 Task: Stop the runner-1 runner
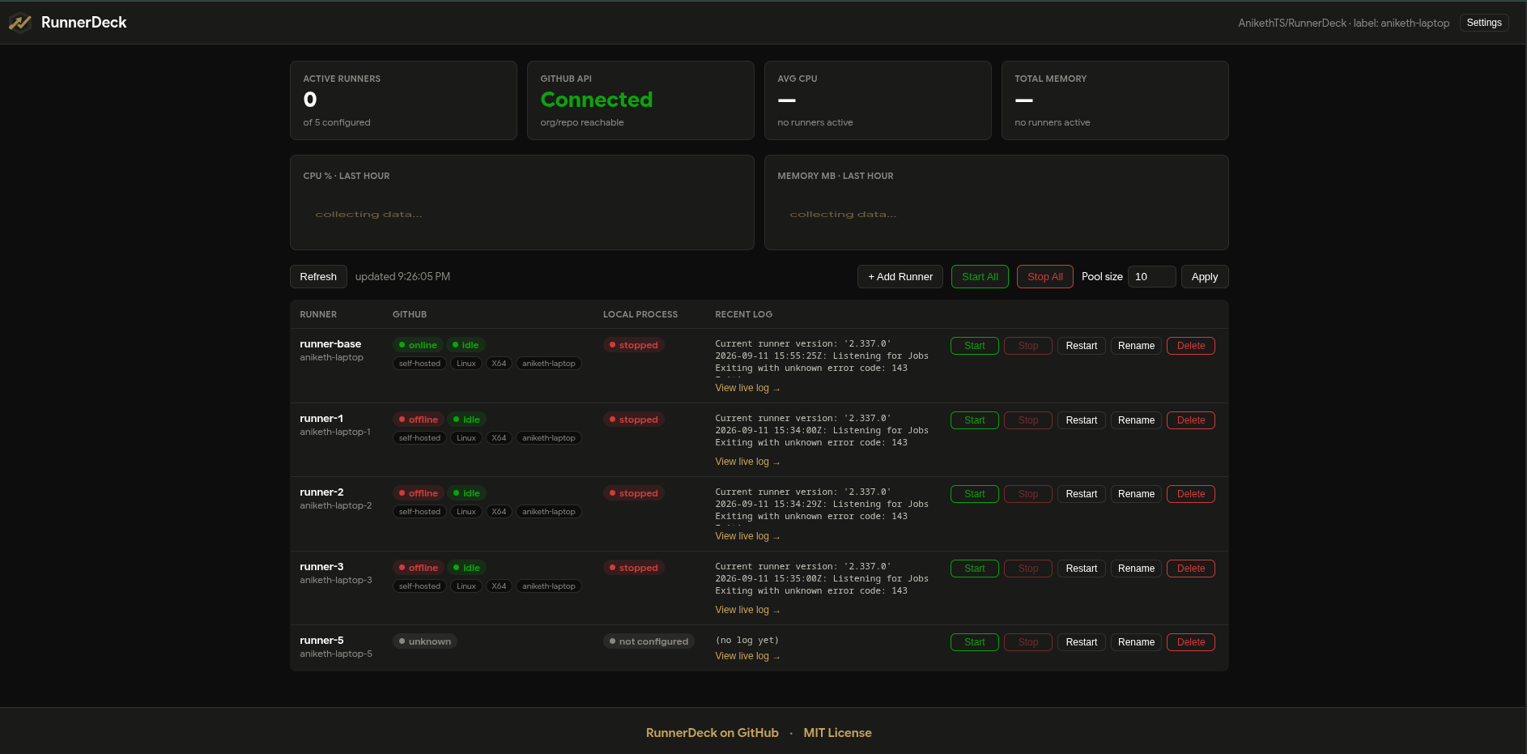pos(1028,420)
